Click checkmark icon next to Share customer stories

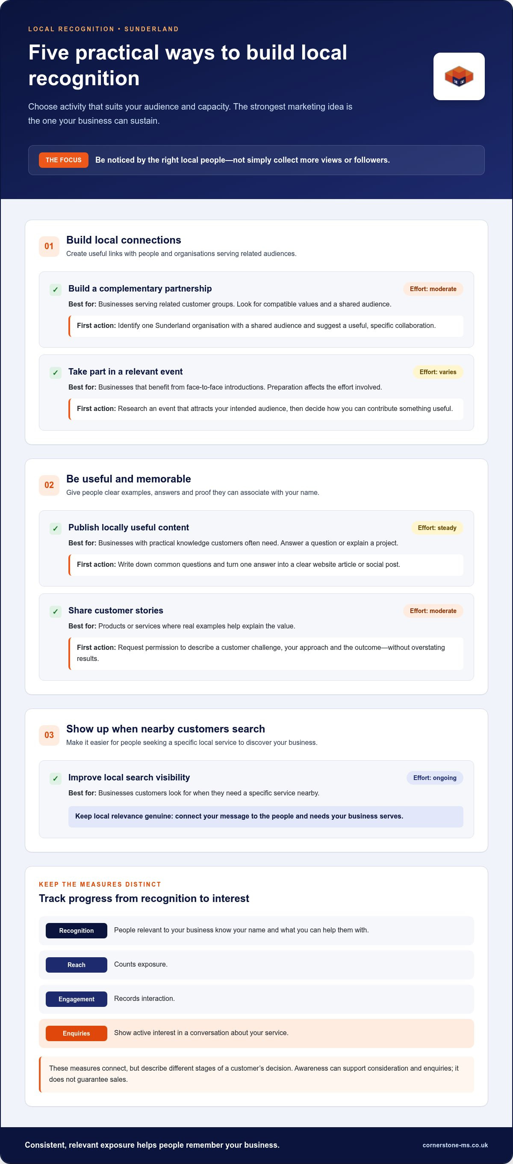point(56,611)
